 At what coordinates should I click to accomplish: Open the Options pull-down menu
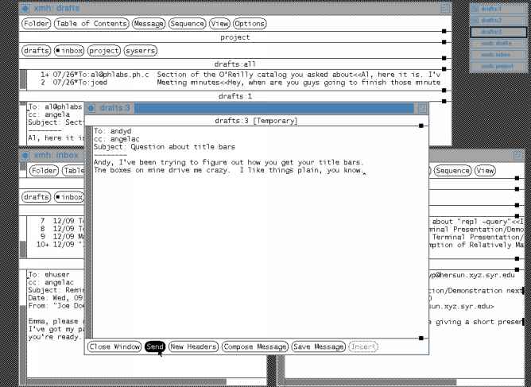click(x=250, y=24)
